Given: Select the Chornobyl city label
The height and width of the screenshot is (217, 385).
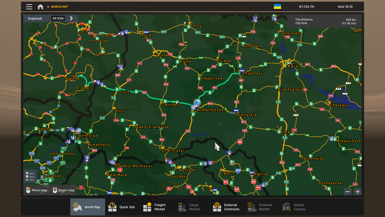Looking at the screenshot, I should click(292, 33).
